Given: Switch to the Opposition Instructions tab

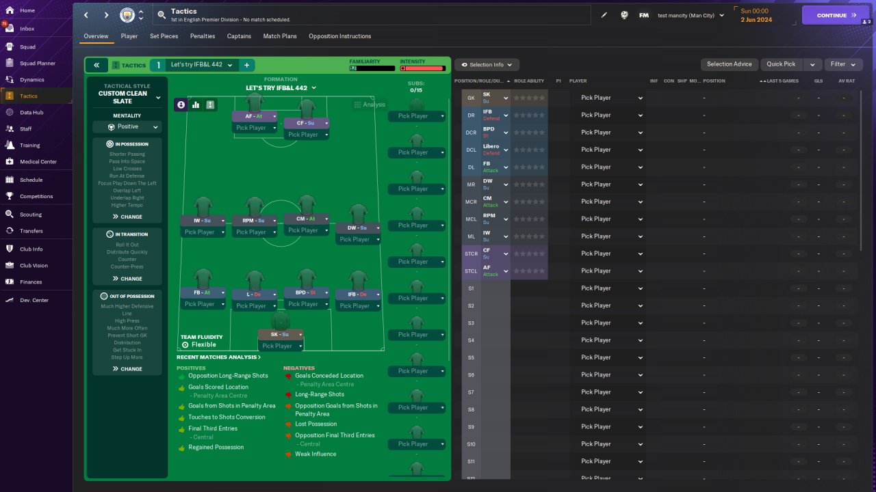Looking at the screenshot, I should pyautogui.click(x=340, y=36).
